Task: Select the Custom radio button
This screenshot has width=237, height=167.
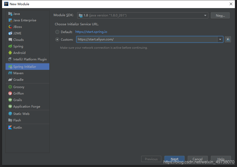Action: coord(57,40)
